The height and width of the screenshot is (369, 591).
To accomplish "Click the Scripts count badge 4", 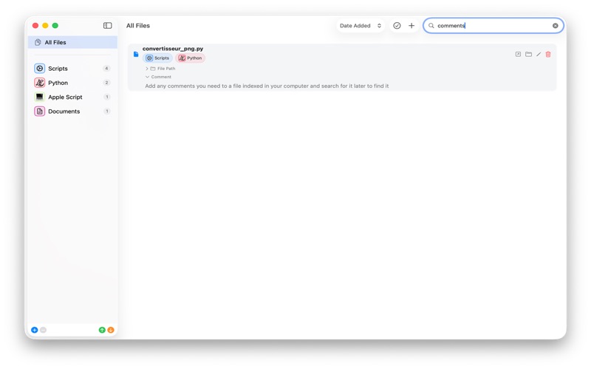I will [106, 69].
